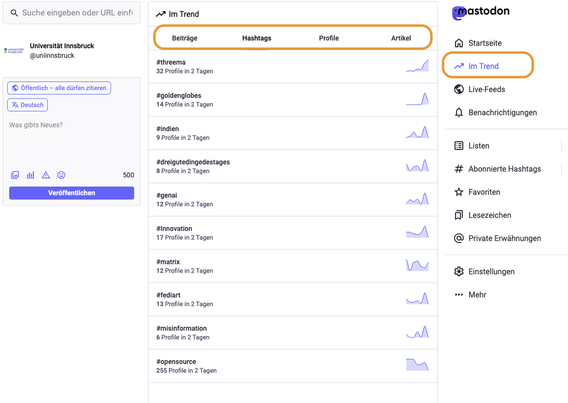The width and height of the screenshot is (568, 403).
Task: Click the search input field
Action: pos(71,12)
